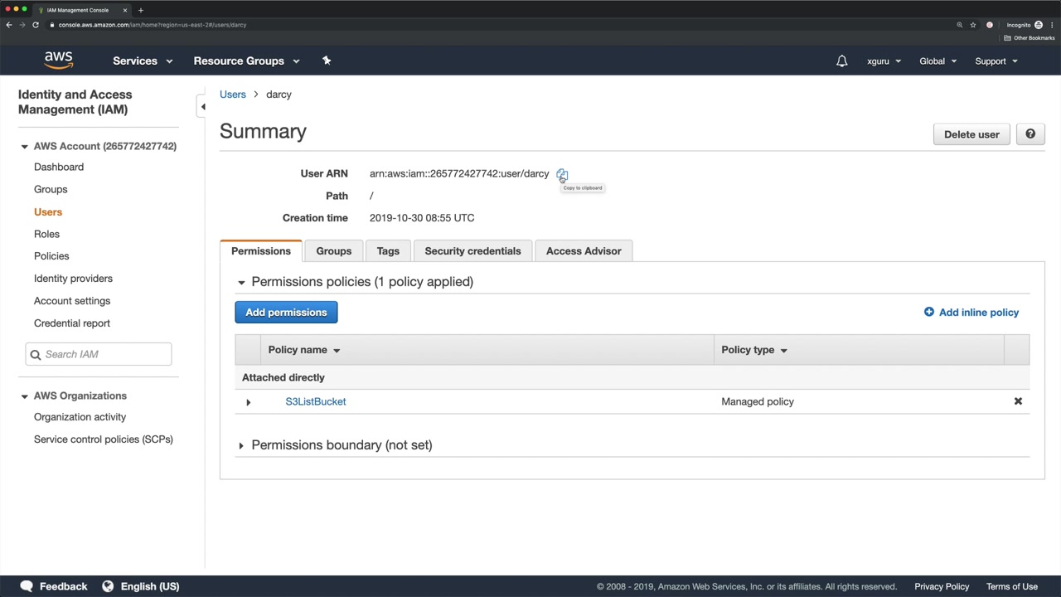
Task: Open the notifications bell
Action: 841,61
